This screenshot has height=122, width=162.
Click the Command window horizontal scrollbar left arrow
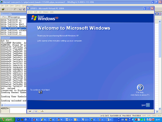pos(2,105)
